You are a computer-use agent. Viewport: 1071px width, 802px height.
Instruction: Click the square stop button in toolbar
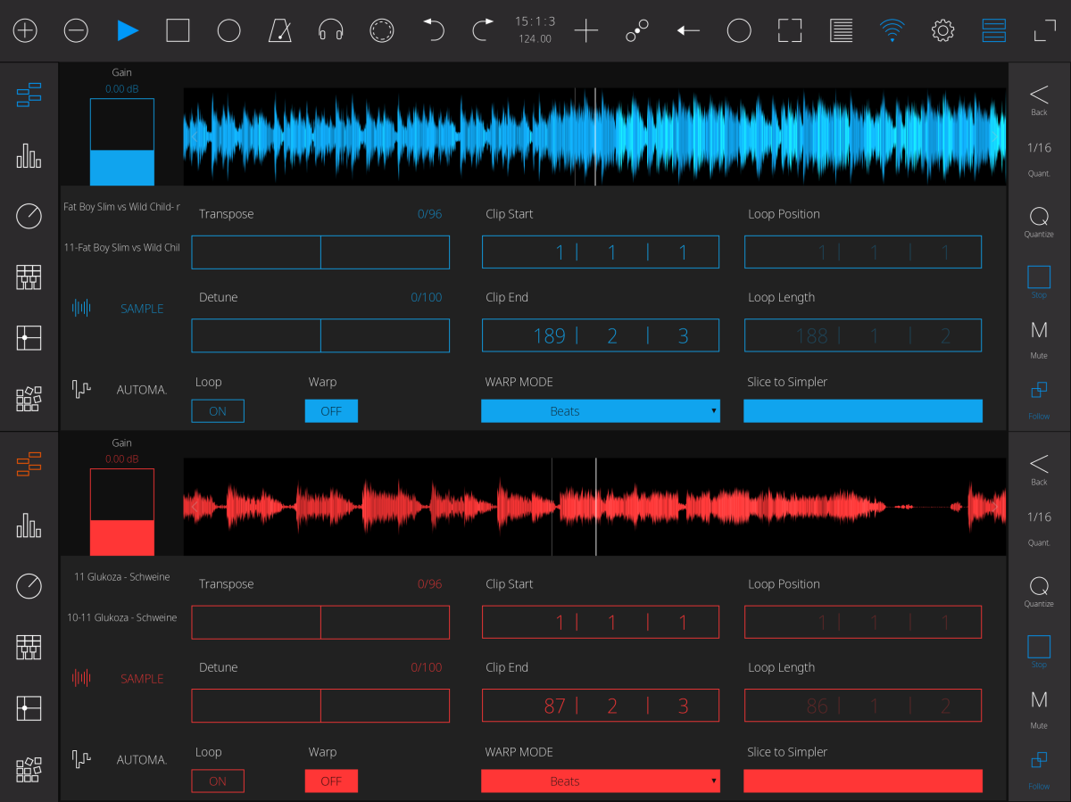[x=178, y=31]
